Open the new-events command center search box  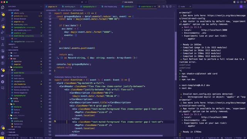coord(127,2)
